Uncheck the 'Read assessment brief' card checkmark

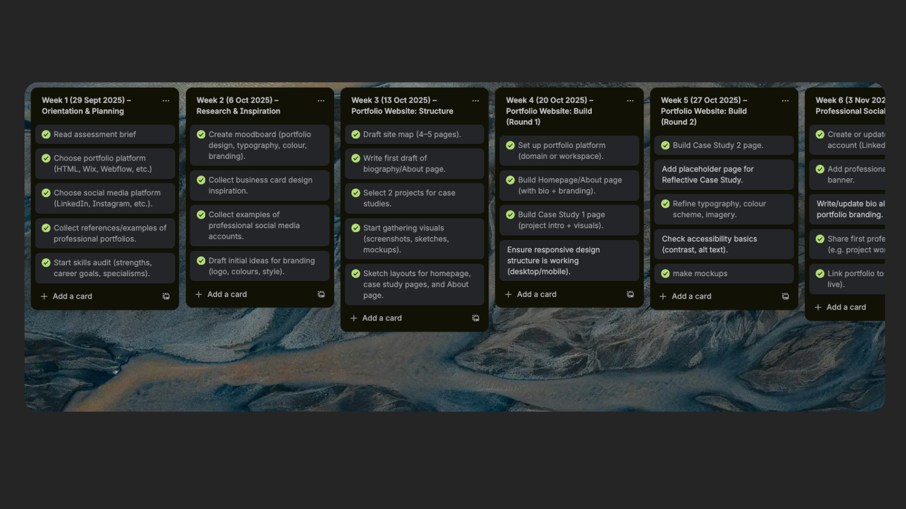point(46,134)
